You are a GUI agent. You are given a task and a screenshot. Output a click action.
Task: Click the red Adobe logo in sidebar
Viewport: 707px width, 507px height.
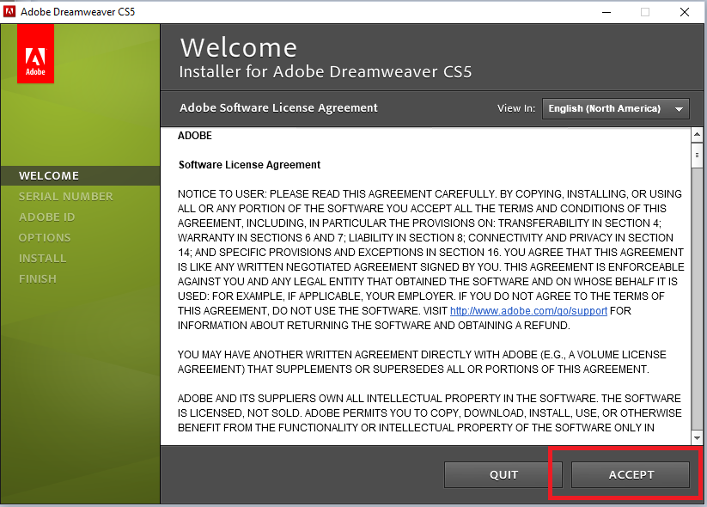click(x=35, y=54)
